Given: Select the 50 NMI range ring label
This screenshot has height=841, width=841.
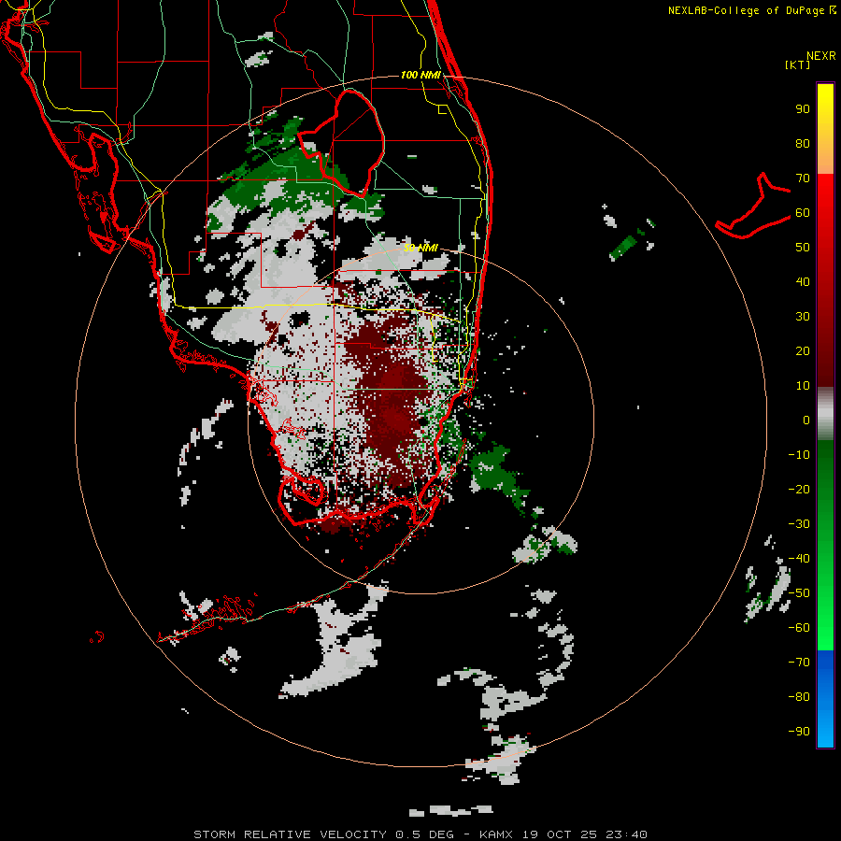Looking at the screenshot, I should pyautogui.click(x=420, y=248).
